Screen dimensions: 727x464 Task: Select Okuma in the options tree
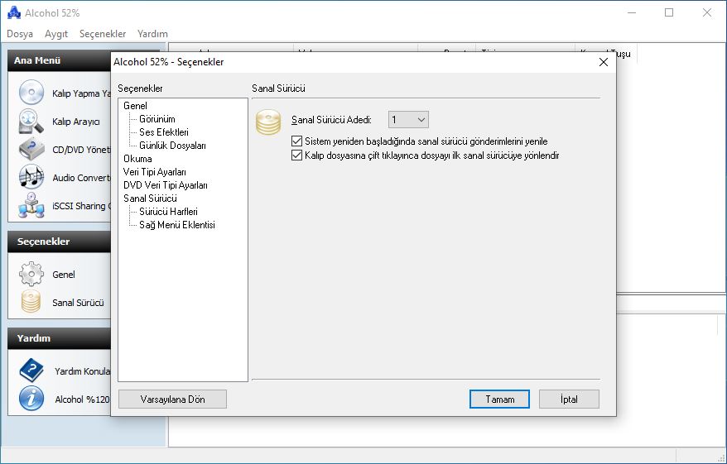click(x=137, y=158)
